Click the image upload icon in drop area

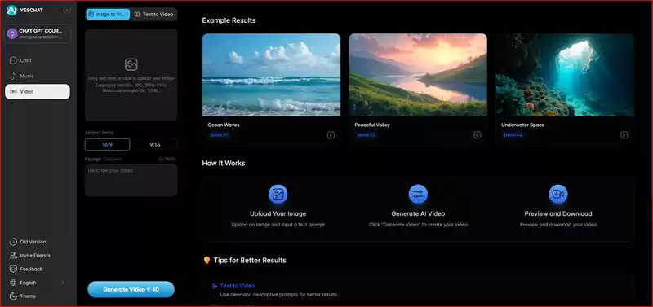131,64
